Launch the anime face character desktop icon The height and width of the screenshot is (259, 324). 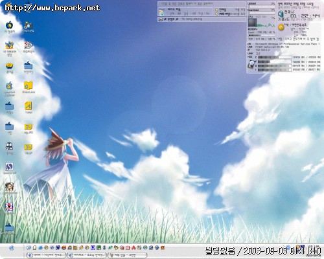[9, 186]
